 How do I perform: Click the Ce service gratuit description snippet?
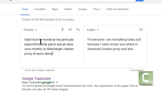[80, 87]
